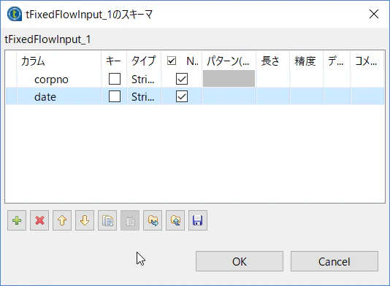Click the 長さ column header
This screenshot has height=286, width=390.
pos(273,61)
